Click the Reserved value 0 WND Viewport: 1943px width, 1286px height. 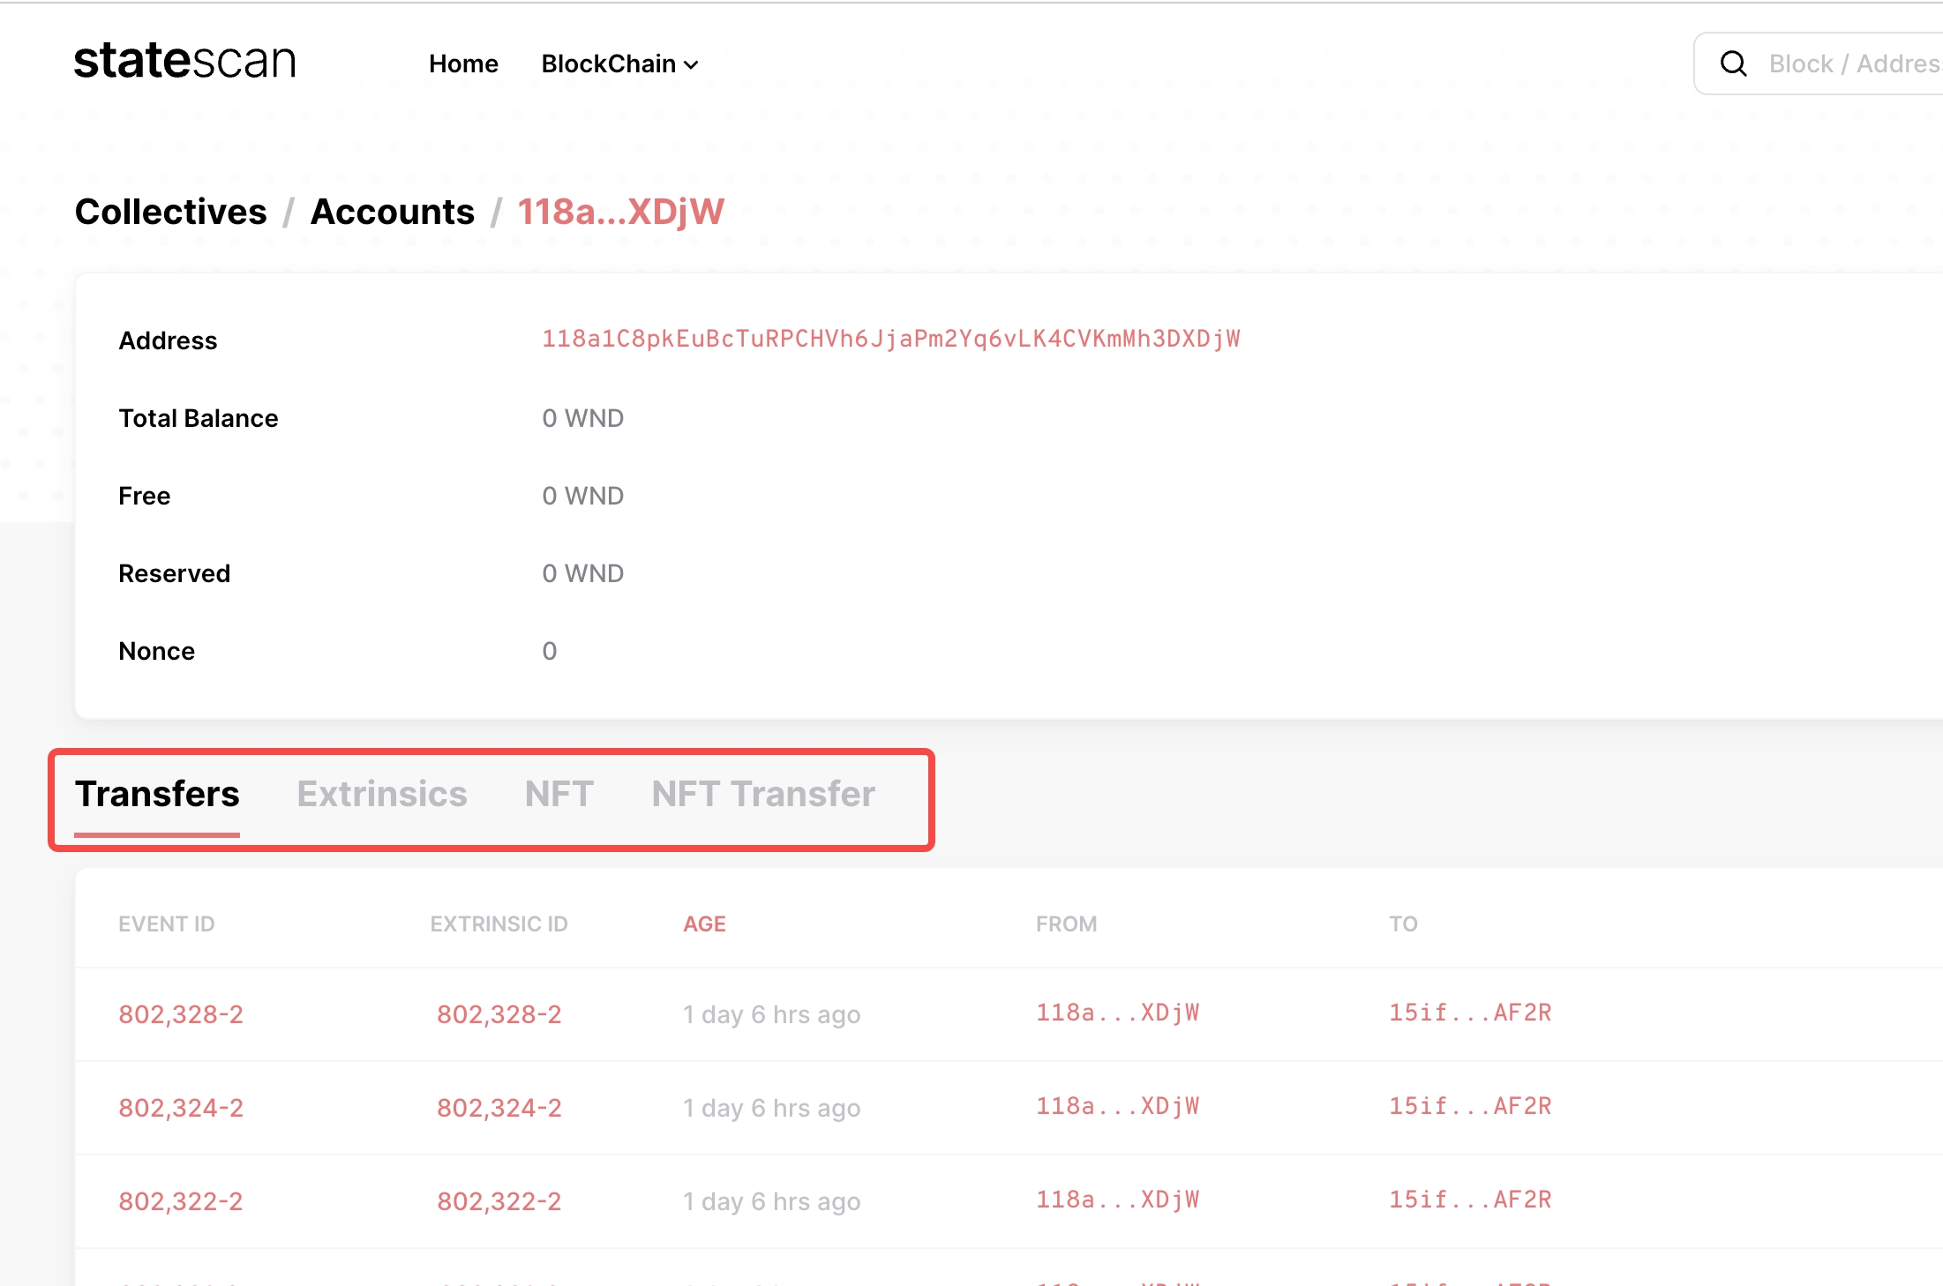pos(583,573)
